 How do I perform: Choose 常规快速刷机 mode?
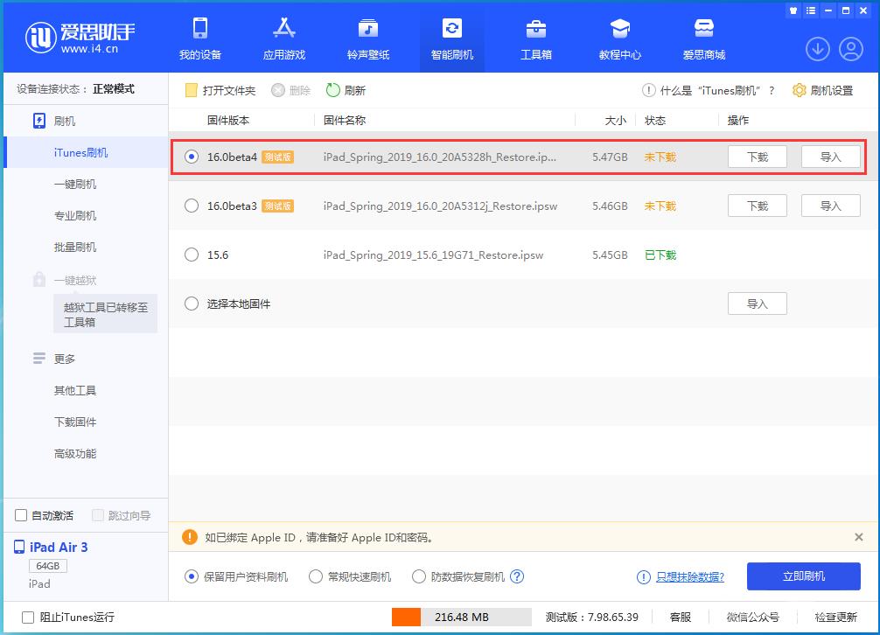[x=316, y=576]
